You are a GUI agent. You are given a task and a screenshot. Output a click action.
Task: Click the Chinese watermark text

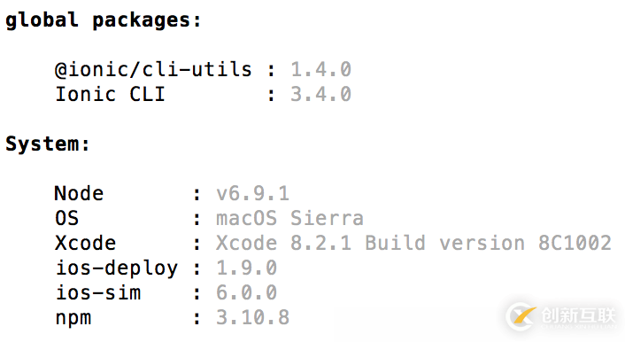click(x=579, y=315)
